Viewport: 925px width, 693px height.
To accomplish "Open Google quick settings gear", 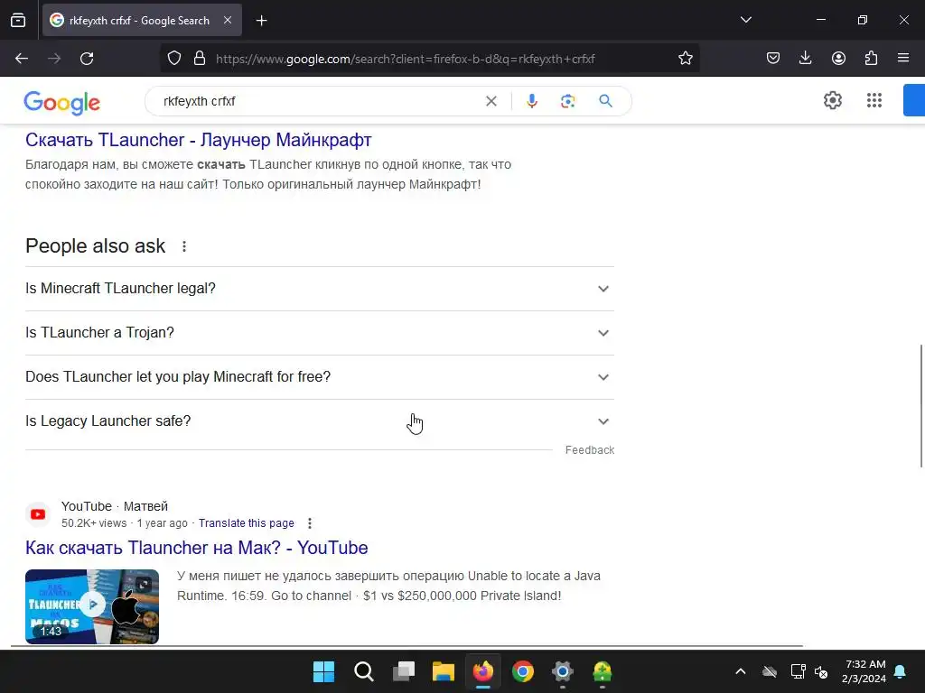I will point(832,100).
